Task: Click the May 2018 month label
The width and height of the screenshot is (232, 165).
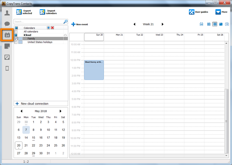Action: click(x=41, y=111)
